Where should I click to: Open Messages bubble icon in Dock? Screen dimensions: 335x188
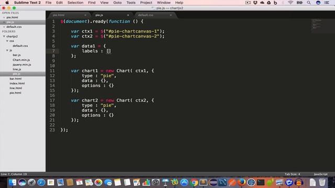pos(108,182)
